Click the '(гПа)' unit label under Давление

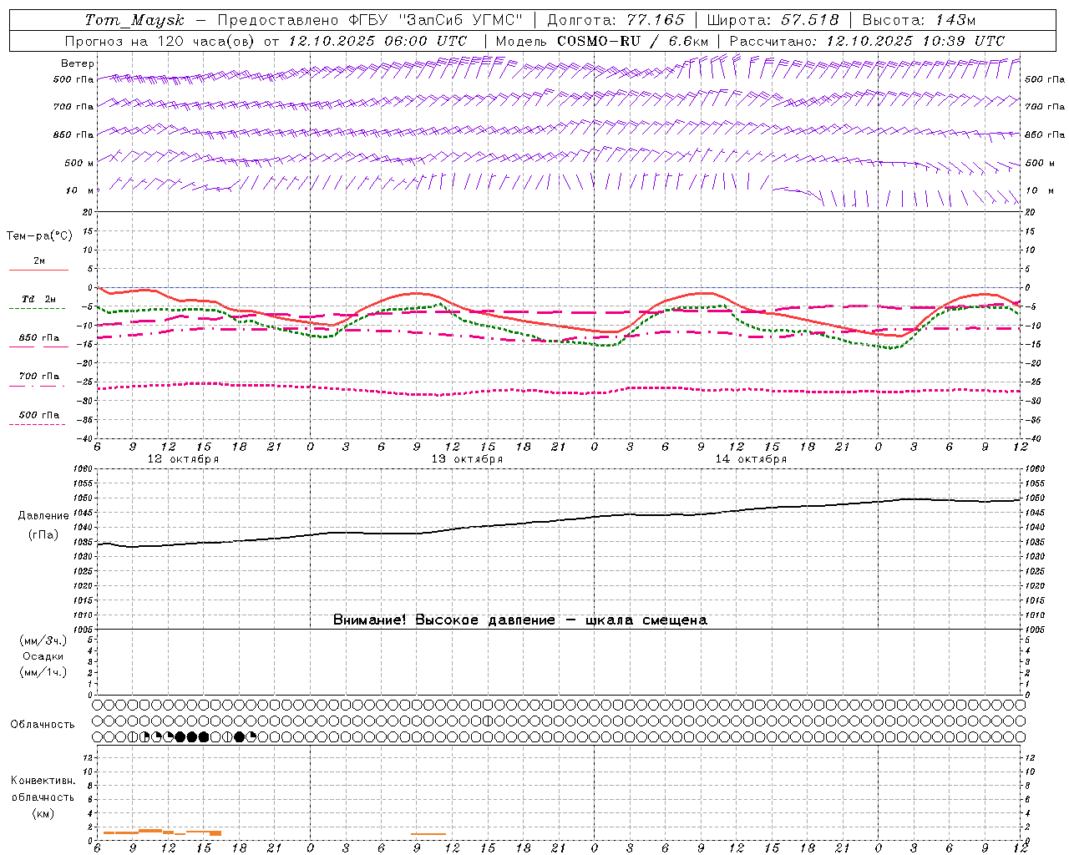point(43,535)
